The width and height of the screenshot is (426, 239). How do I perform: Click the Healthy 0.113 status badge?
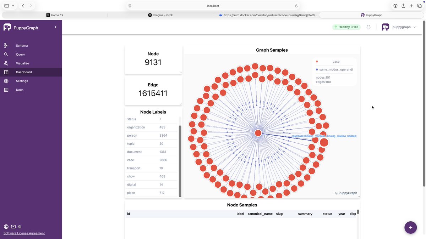pyautogui.click(x=346, y=27)
